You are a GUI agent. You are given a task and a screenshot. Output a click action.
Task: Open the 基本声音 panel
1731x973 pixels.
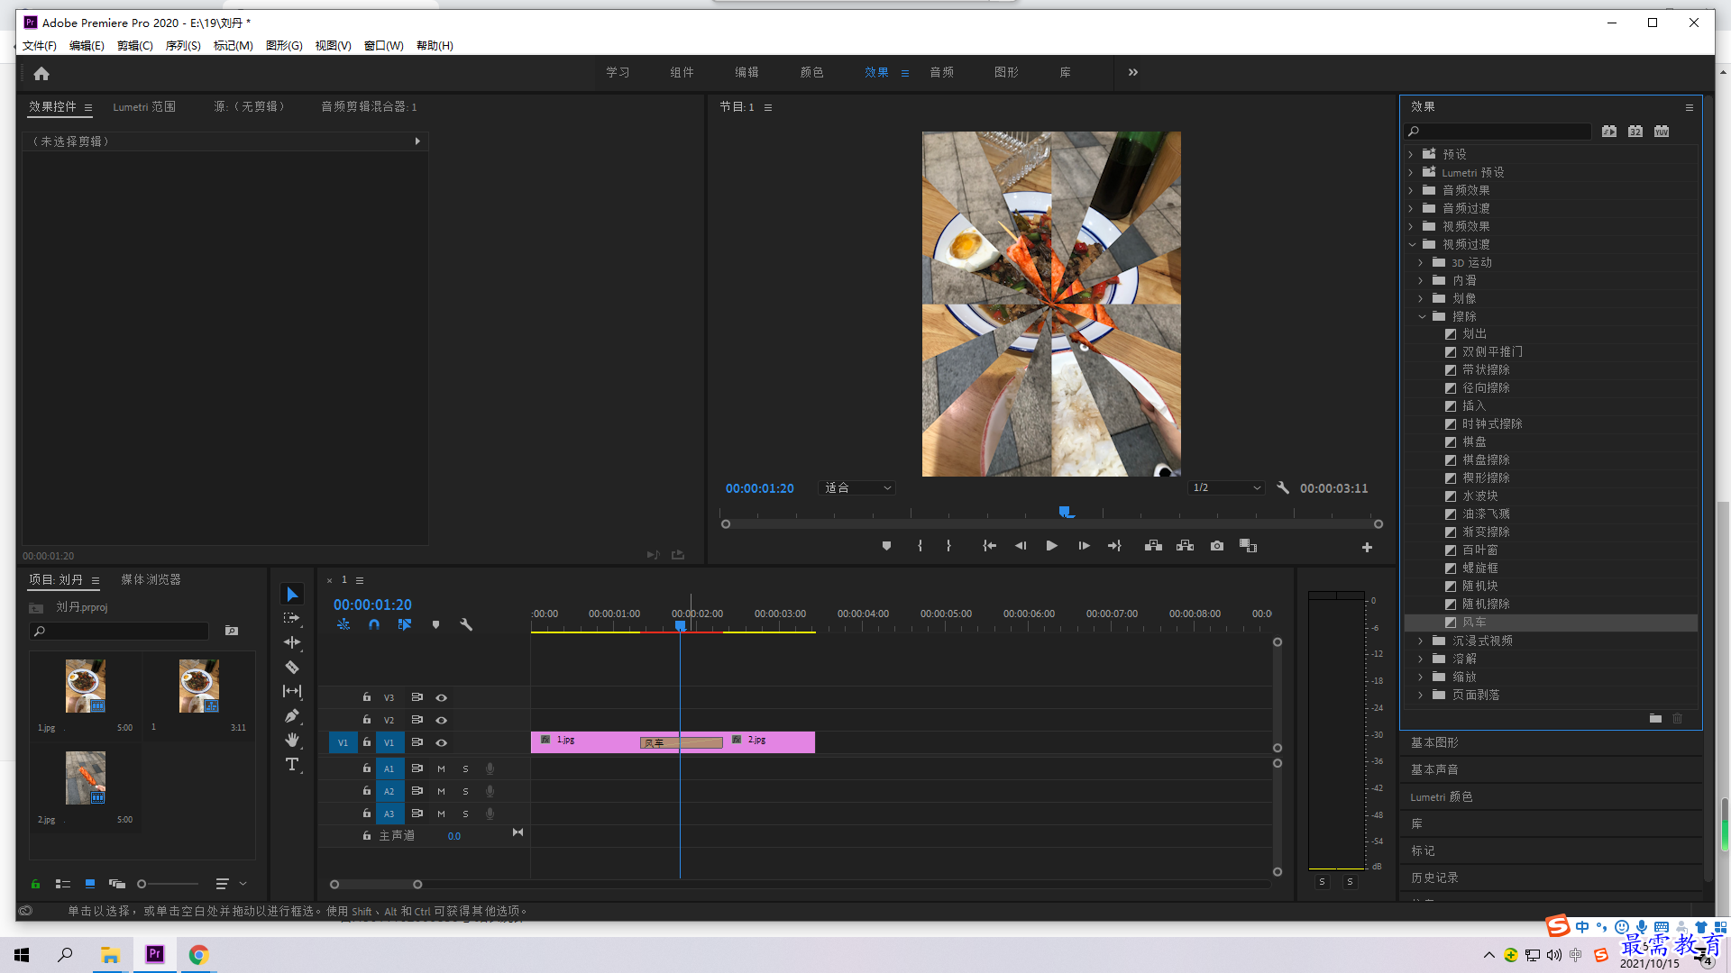[1434, 769]
